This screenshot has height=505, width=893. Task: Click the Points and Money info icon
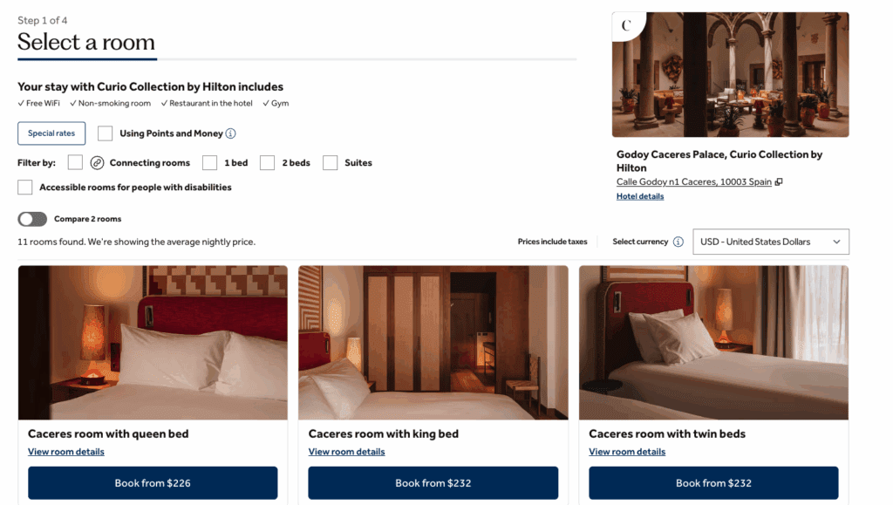230,133
